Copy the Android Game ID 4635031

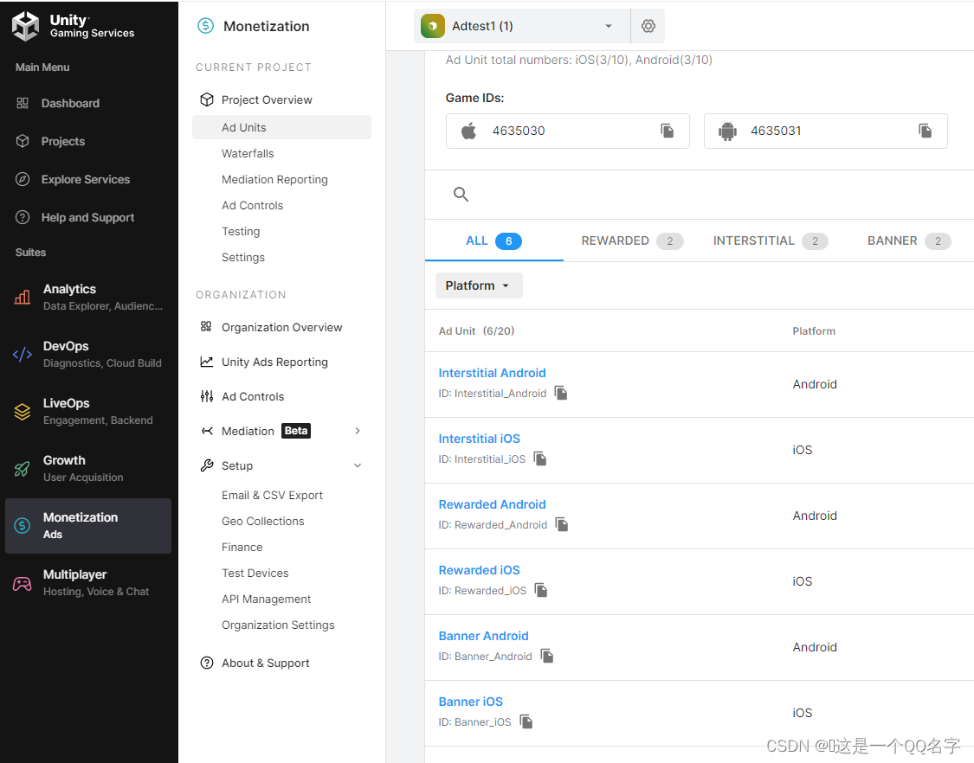click(x=925, y=131)
